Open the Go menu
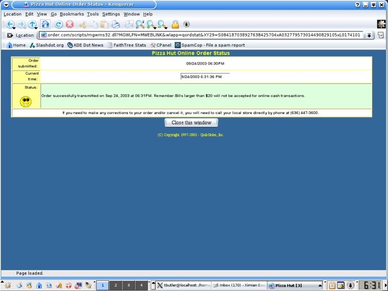 point(54,14)
